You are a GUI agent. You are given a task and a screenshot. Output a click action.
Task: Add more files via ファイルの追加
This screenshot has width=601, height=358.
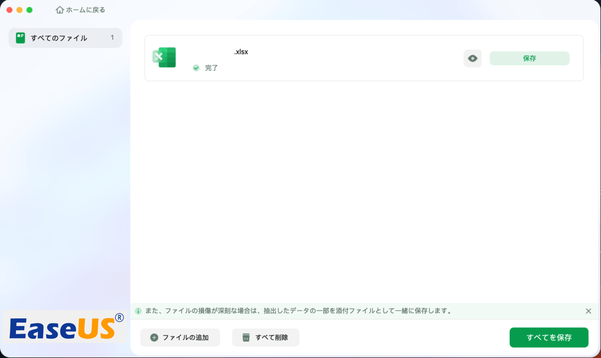(180, 337)
